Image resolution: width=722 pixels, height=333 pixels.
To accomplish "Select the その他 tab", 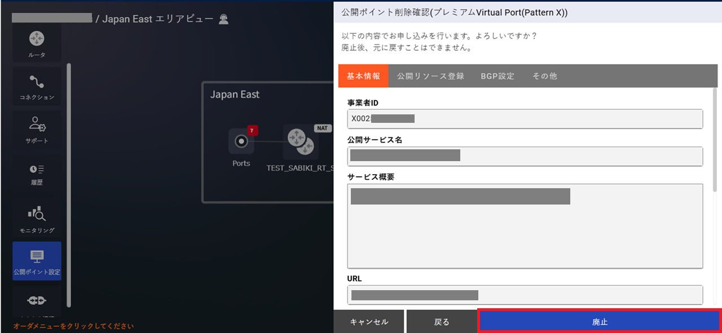I will tap(544, 76).
